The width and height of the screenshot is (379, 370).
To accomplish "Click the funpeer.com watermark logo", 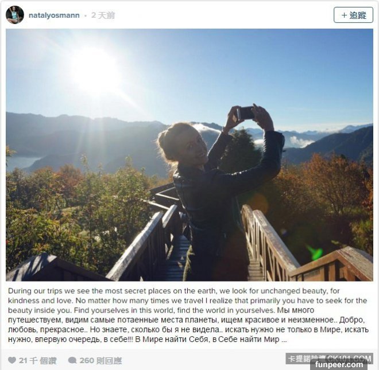I will click(339, 365).
